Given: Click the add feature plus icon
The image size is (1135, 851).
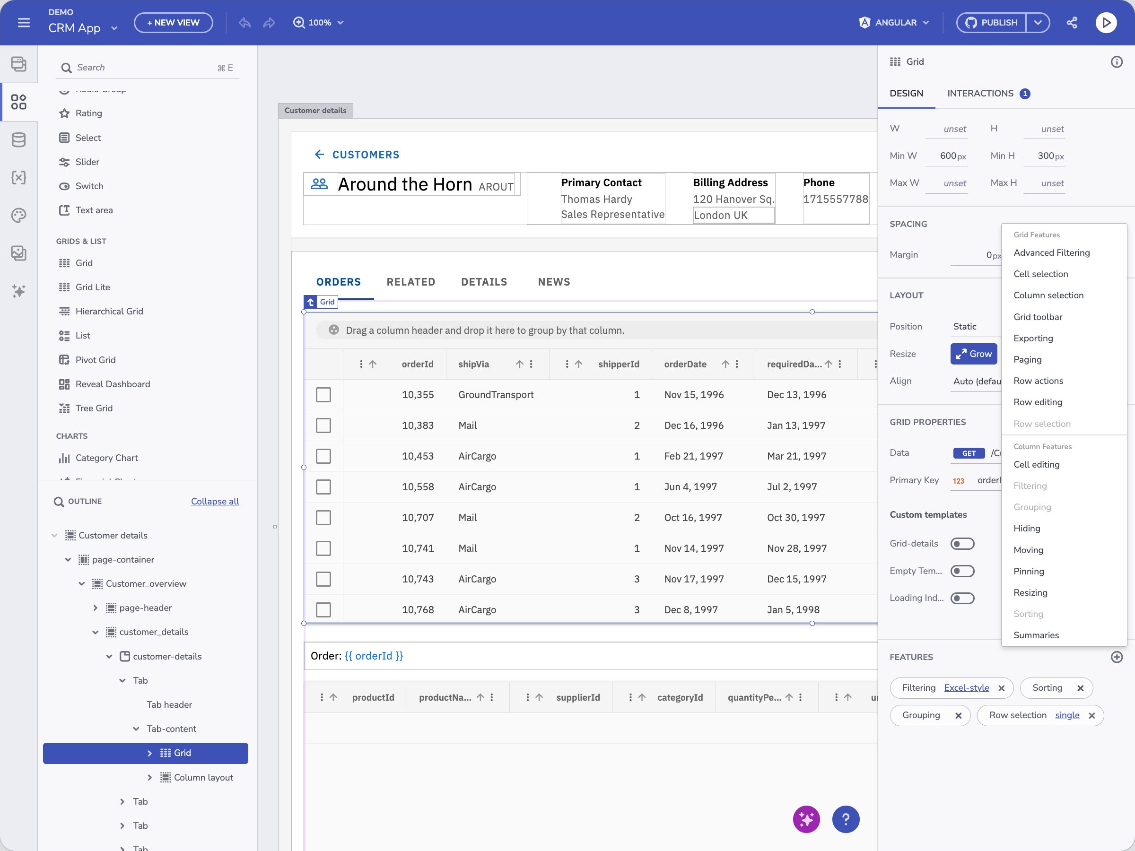Looking at the screenshot, I should point(1117,657).
